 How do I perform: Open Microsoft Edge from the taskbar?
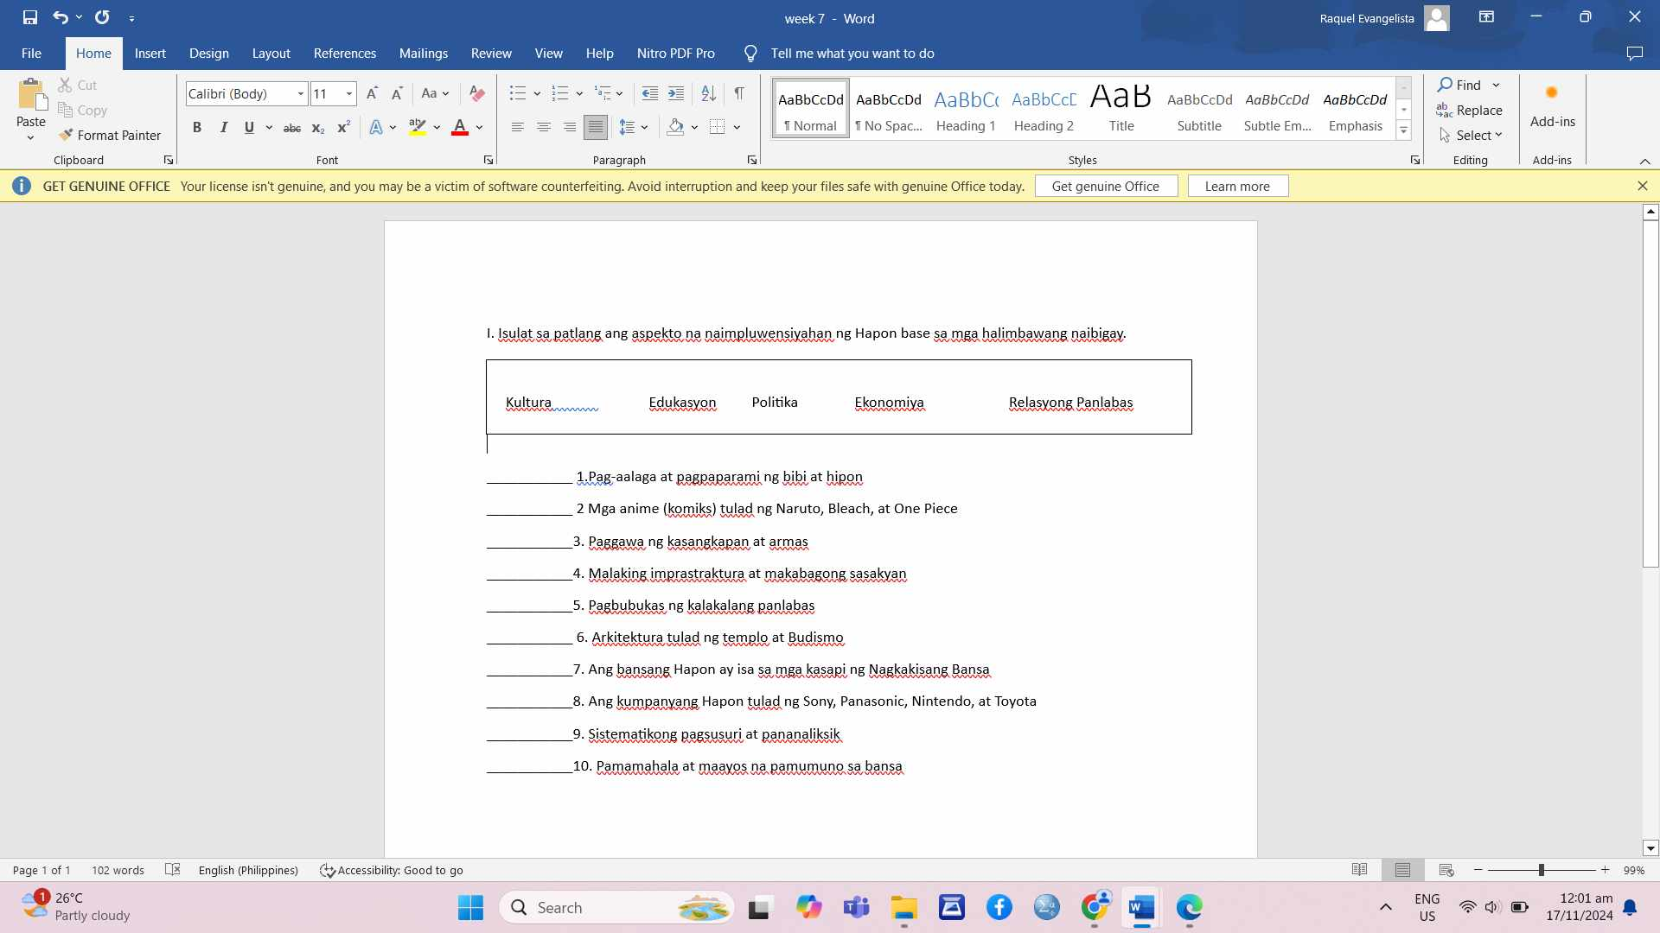1189,907
